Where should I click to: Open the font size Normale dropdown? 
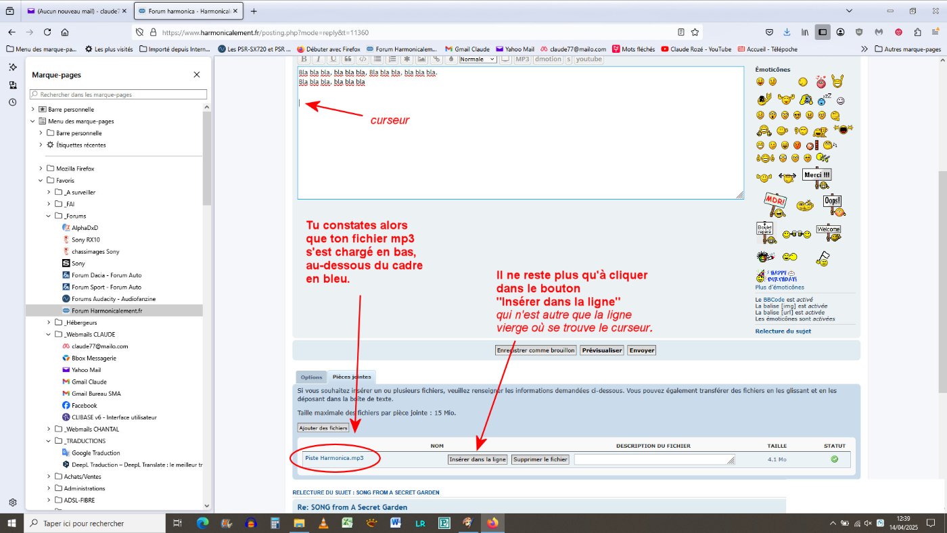point(478,59)
